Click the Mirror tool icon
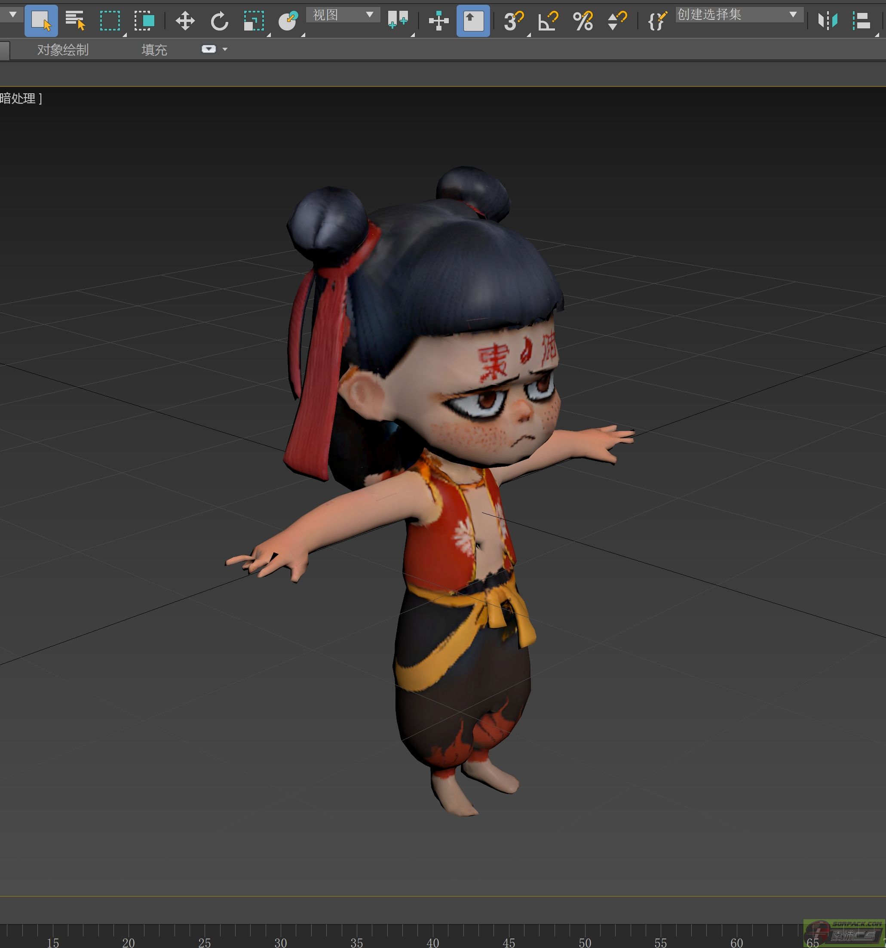Image resolution: width=886 pixels, height=948 pixels. pyautogui.click(x=828, y=21)
